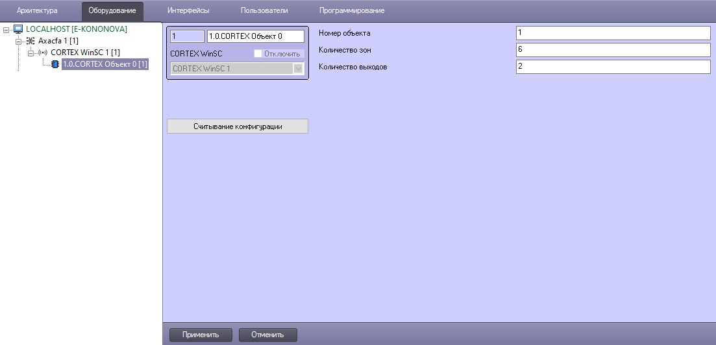Click the Номер объекта input field
Viewport: 716px width, 345px height.
click(x=613, y=33)
